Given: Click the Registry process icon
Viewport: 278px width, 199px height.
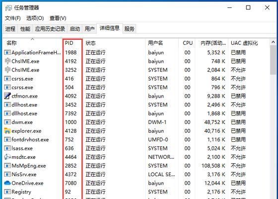Looking at the screenshot, I should [x=7, y=192].
